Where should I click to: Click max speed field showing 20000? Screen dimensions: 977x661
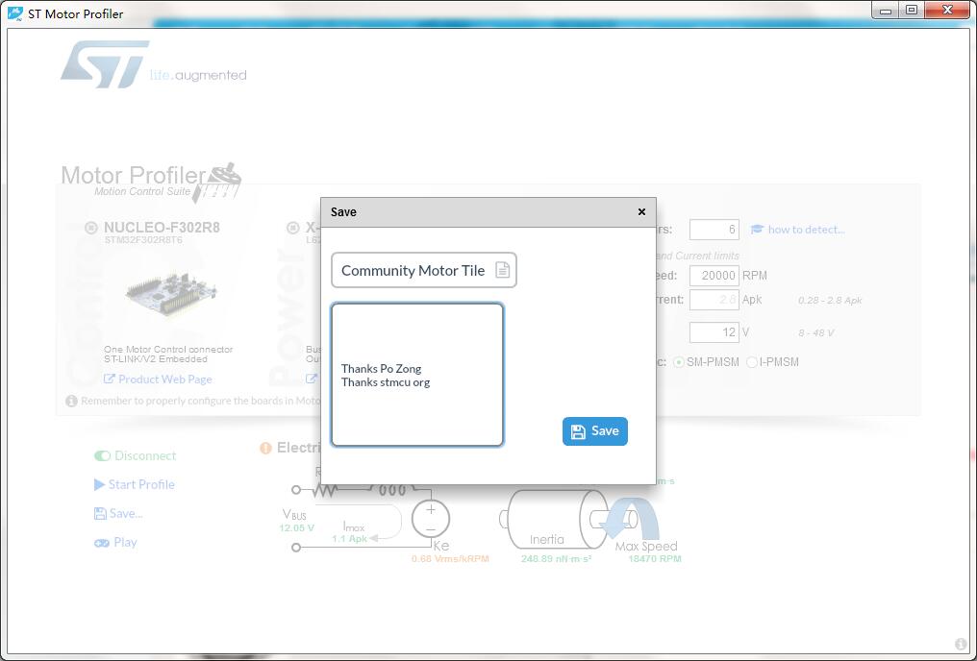714,275
